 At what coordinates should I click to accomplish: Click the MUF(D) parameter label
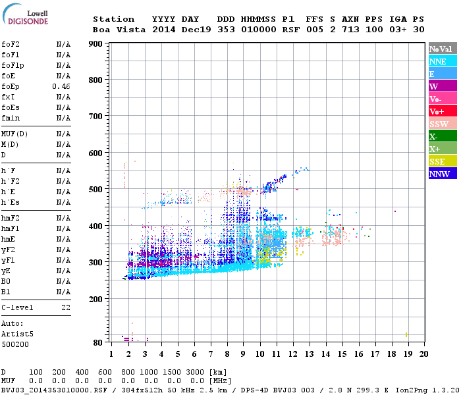tap(14, 134)
